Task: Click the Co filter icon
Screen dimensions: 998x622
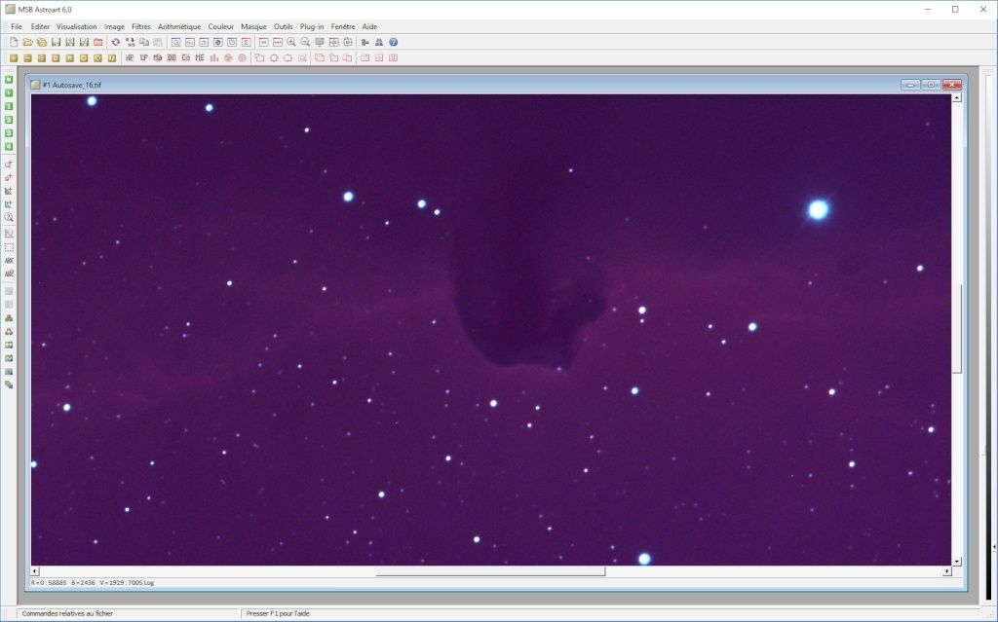Action: 186,57
